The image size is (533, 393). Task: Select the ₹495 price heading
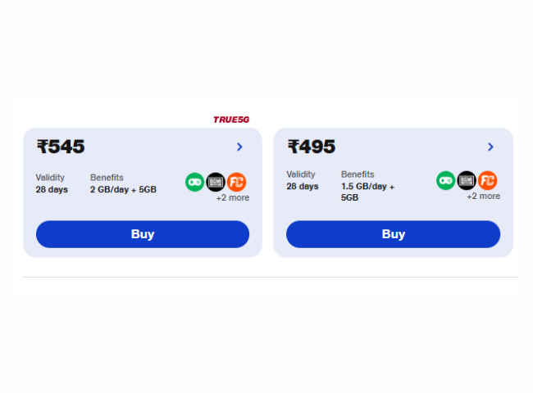coord(312,147)
